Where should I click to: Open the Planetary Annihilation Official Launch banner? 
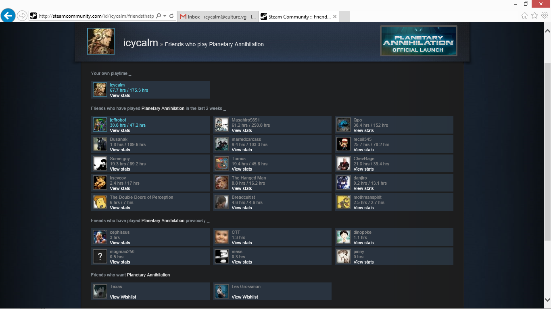pos(418,41)
